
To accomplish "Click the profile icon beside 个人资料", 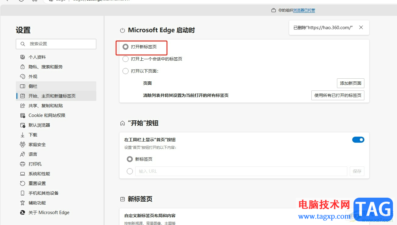I will click(x=23, y=57).
